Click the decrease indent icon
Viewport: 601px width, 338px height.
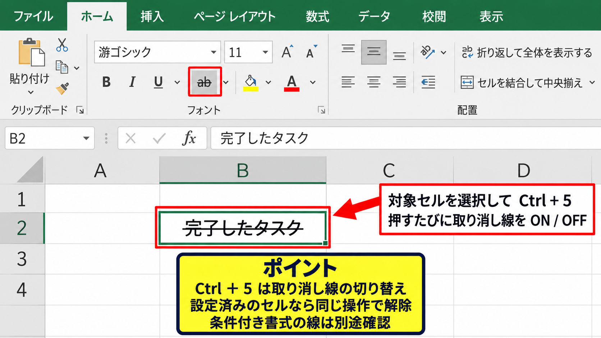click(428, 82)
